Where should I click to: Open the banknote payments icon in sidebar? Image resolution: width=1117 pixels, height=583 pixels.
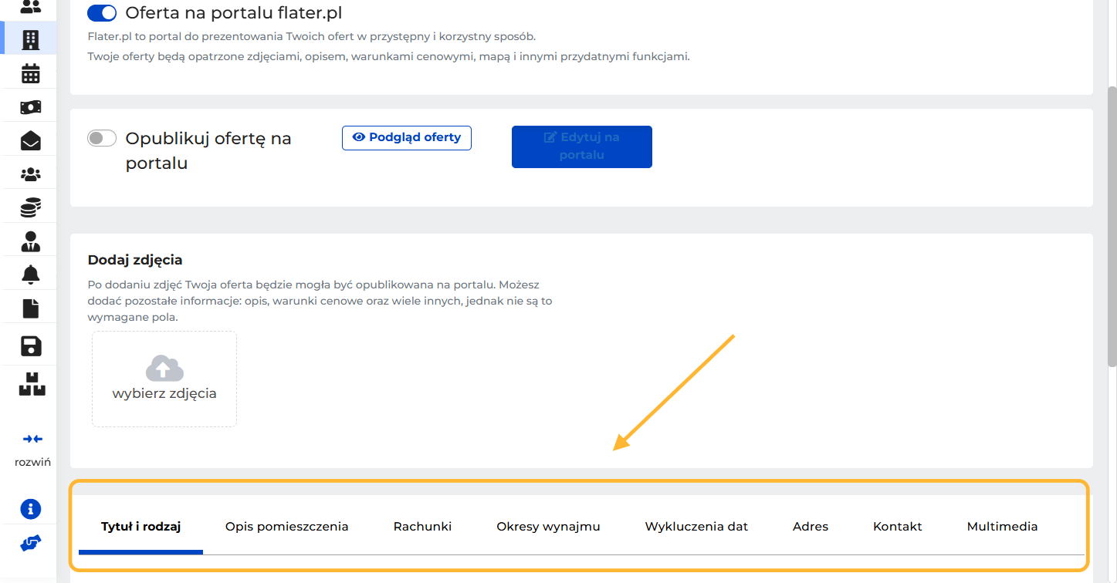tap(31, 107)
